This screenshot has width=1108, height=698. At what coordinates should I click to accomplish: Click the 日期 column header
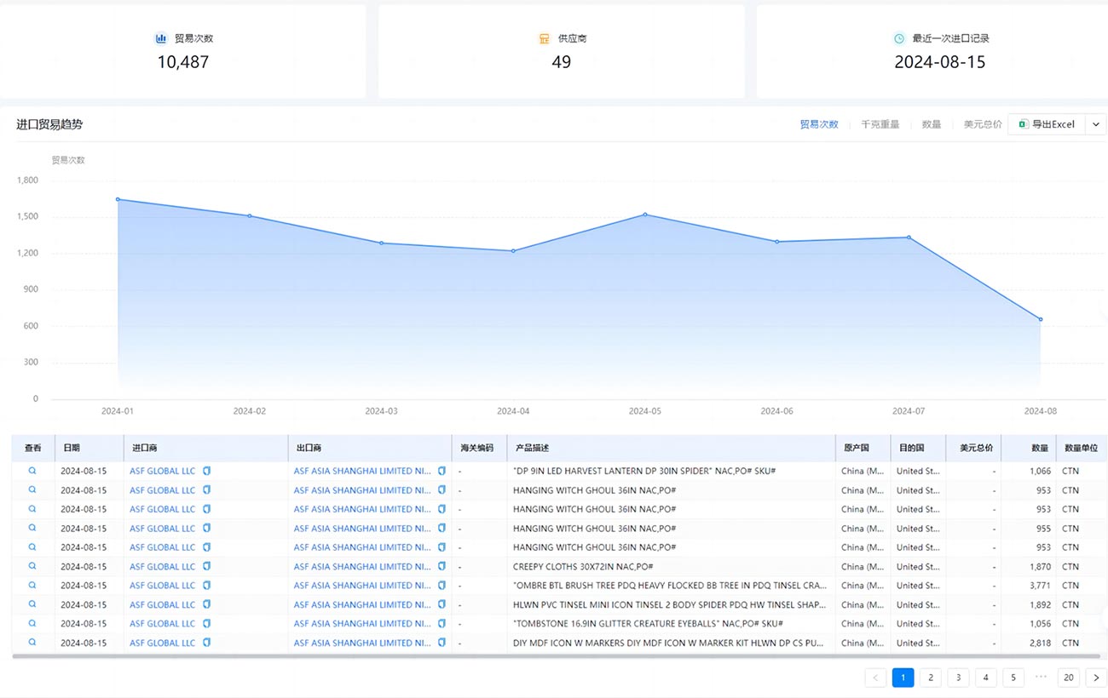(x=89, y=448)
